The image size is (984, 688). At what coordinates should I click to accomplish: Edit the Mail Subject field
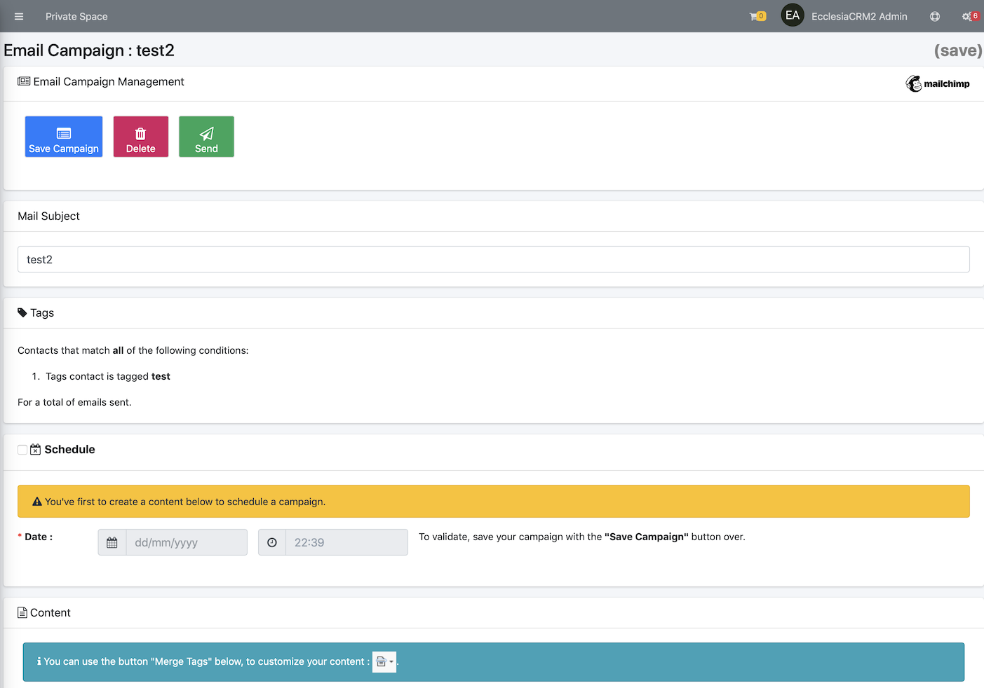tap(493, 259)
